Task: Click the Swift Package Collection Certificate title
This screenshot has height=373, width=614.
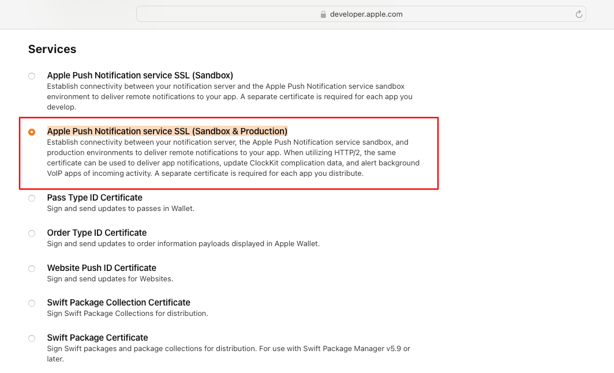Action: pos(119,302)
